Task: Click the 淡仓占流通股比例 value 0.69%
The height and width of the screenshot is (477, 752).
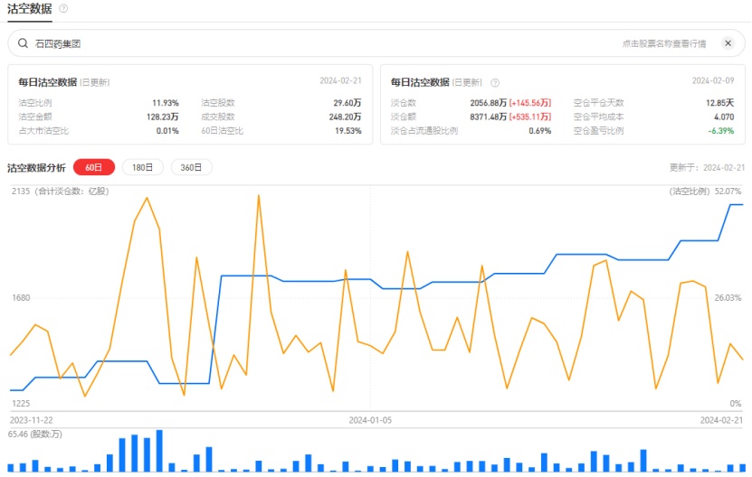Action: tap(540, 131)
